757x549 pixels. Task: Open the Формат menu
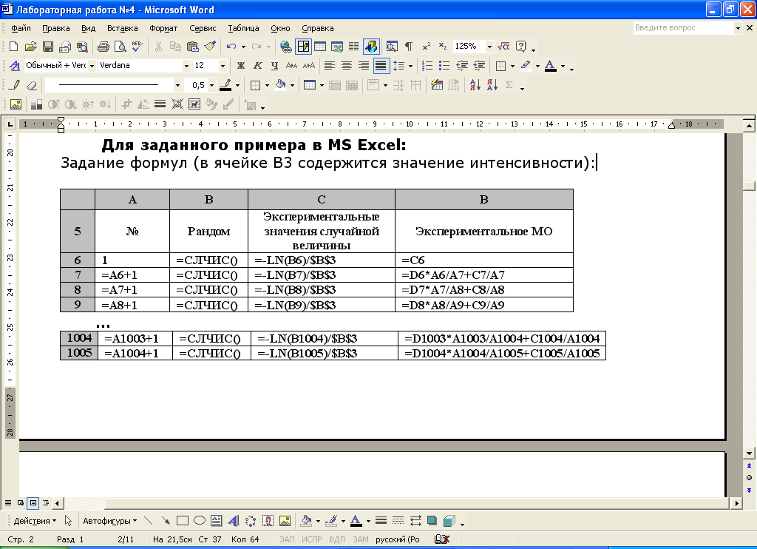pos(163,28)
